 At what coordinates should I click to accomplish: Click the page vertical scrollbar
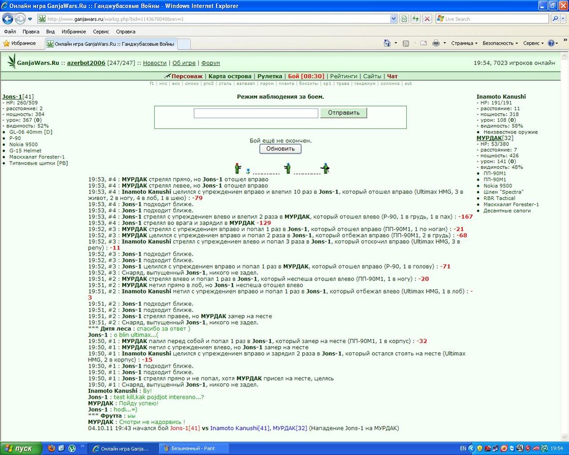564,246
